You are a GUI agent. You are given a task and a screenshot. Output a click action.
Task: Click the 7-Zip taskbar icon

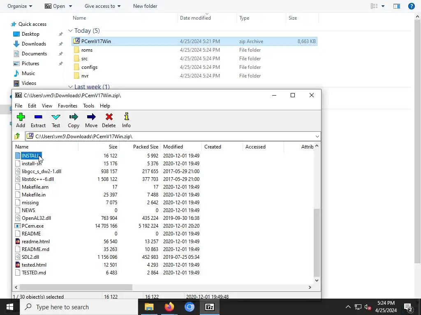tap(209, 307)
